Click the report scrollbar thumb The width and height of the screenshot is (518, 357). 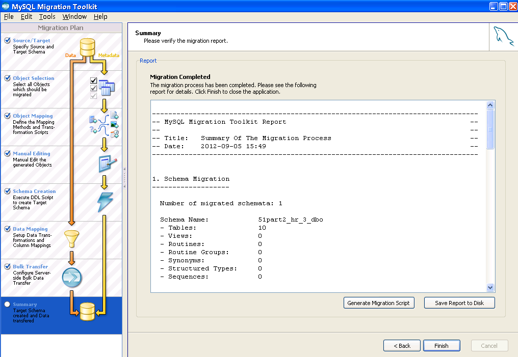click(490, 129)
